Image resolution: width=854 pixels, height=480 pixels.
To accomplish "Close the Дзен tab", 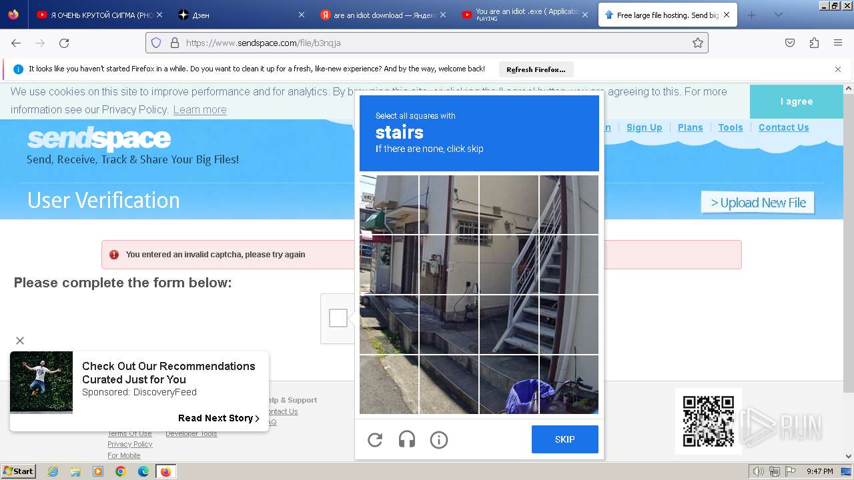I will pyautogui.click(x=302, y=15).
